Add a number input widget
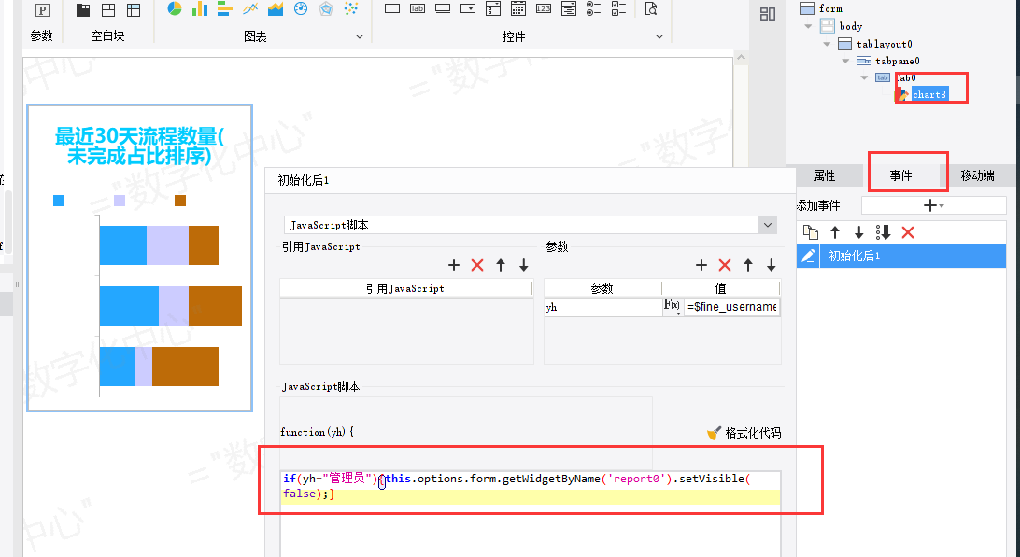The width and height of the screenshot is (1020, 557). tap(544, 8)
